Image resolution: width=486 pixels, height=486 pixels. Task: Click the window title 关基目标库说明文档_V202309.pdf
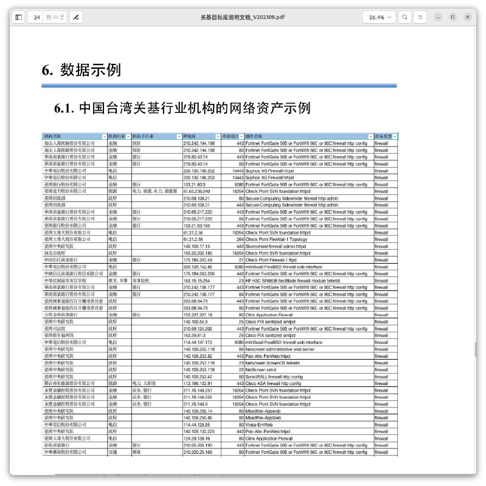point(242,17)
